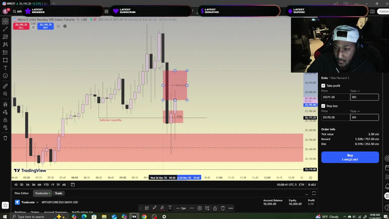Select the 5D time range

pos(22,185)
